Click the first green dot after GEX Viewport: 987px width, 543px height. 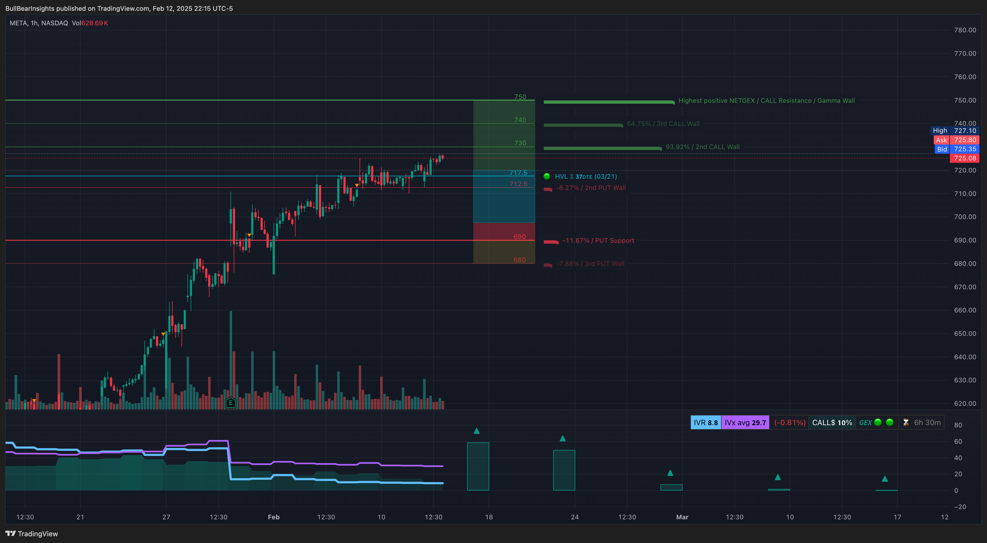[878, 422]
